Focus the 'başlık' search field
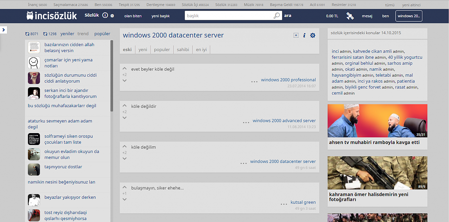 tap(229, 16)
